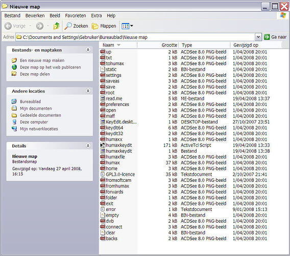Click the globe icon for web publishing

pos(14,67)
